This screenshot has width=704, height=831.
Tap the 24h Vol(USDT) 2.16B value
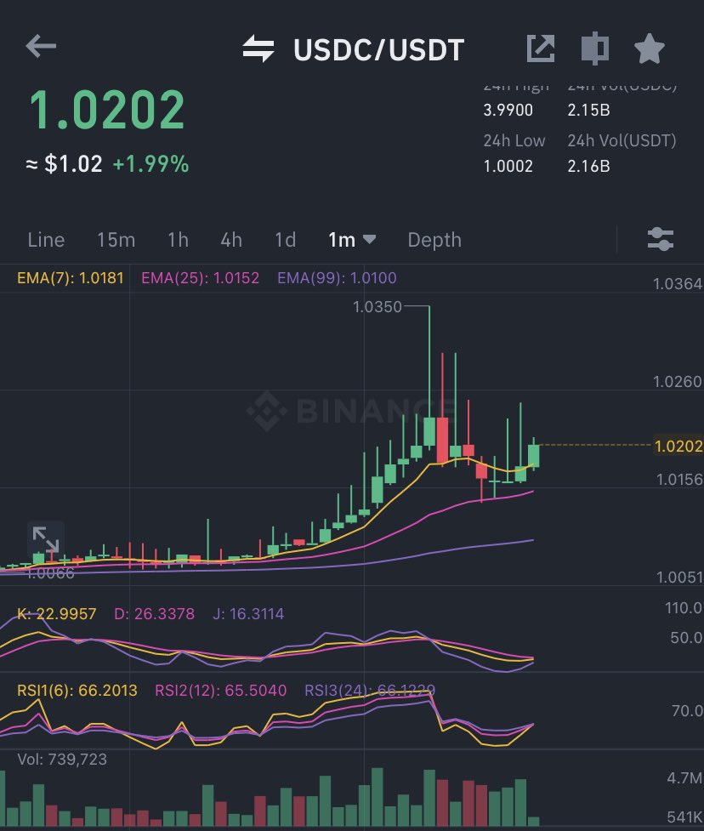tap(588, 167)
